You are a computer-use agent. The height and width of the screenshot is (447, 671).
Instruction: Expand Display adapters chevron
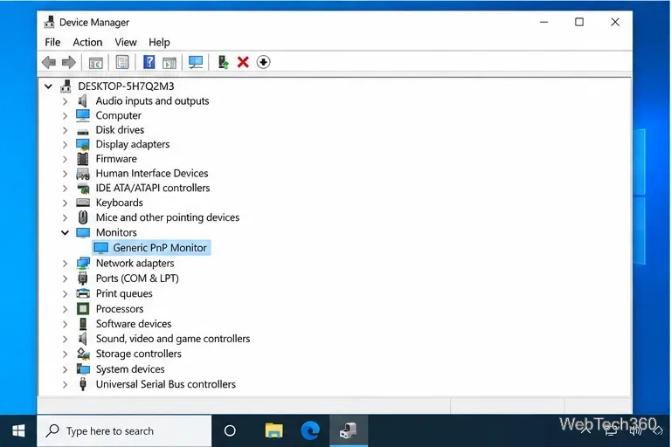[65, 145]
